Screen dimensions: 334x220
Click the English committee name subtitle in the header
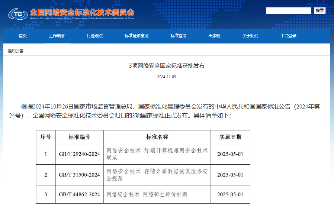point(82,18)
